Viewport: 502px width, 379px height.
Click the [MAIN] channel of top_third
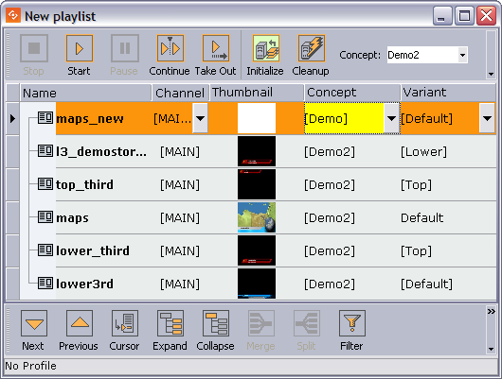180,184
